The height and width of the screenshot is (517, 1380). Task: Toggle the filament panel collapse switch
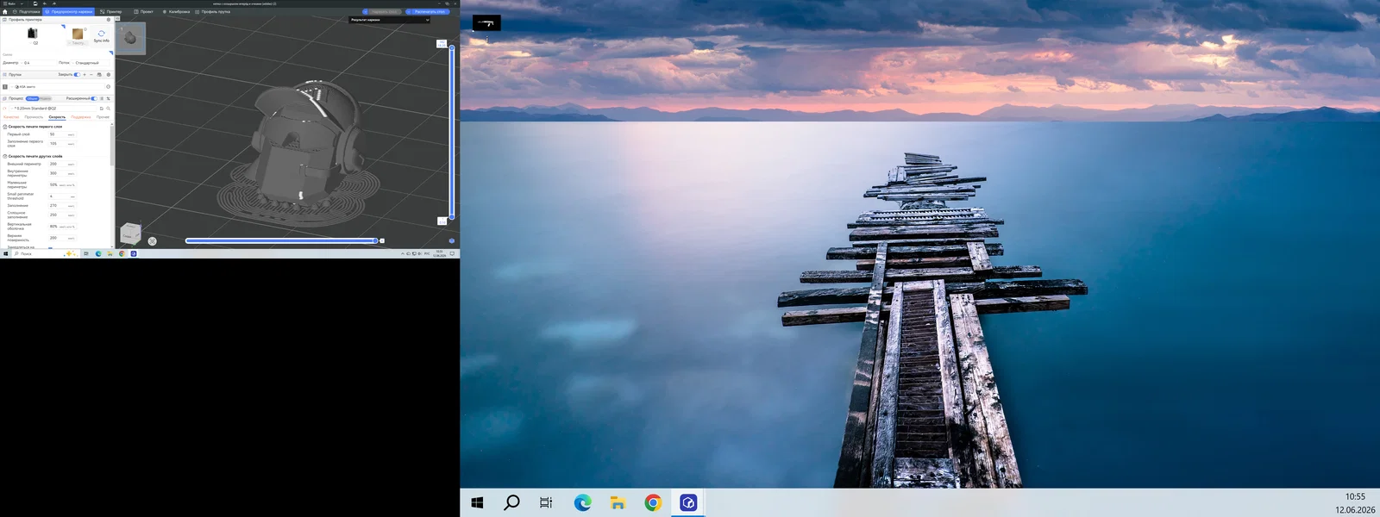[x=77, y=75]
